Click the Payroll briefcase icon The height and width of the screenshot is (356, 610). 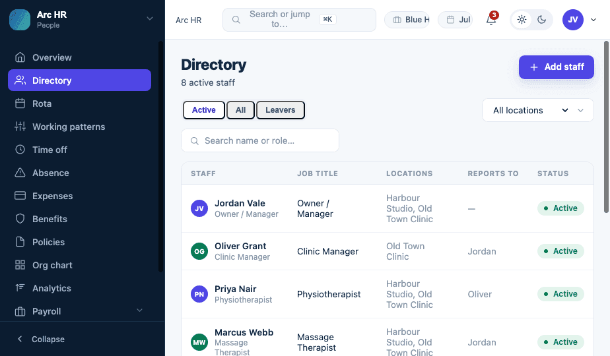tap(20, 311)
